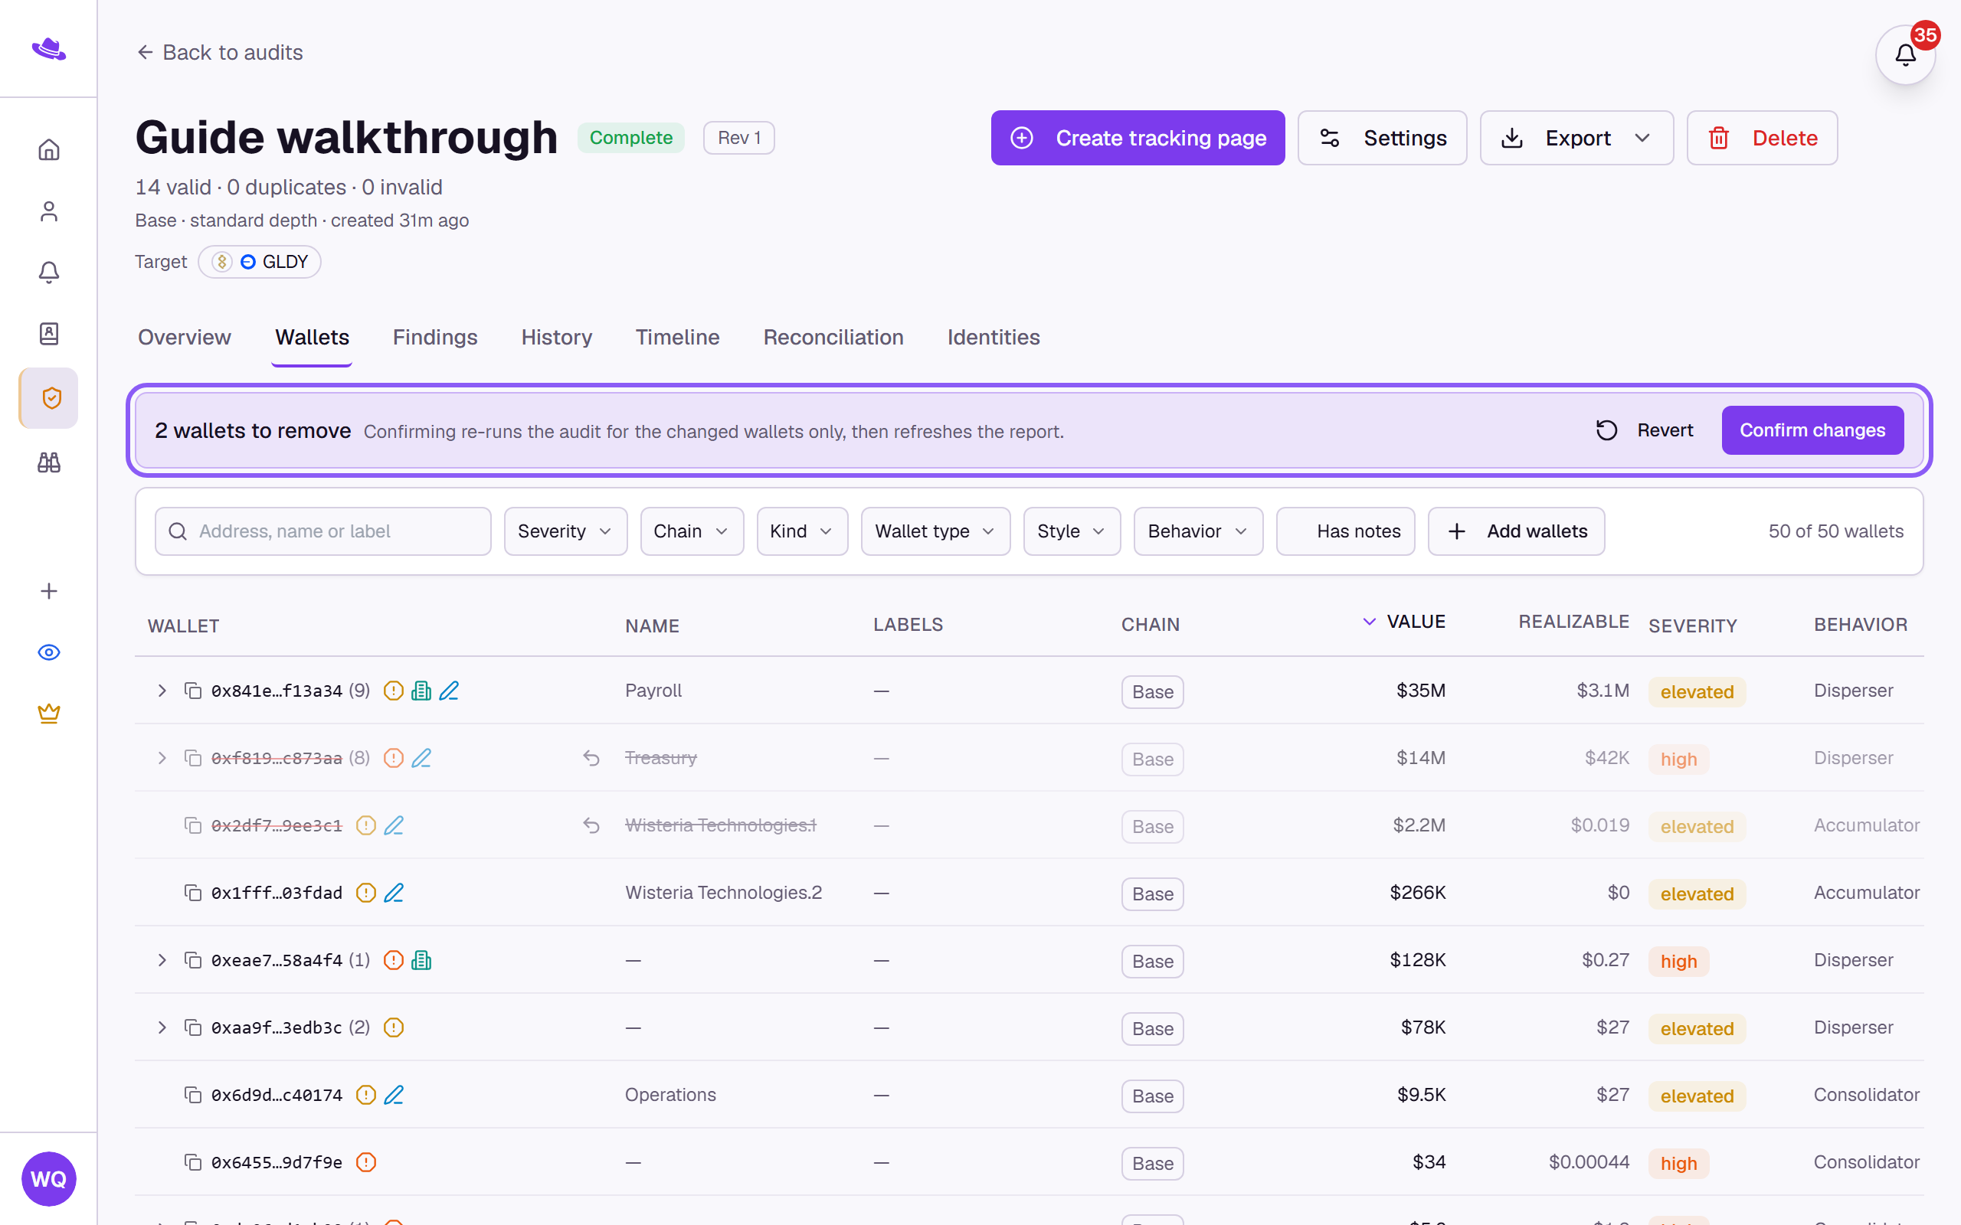The height and width of the screenshot is (1225, 1961).
Task: Open the Chain filter dropdown
Action: pyautogui.click(x=691, y=531)
